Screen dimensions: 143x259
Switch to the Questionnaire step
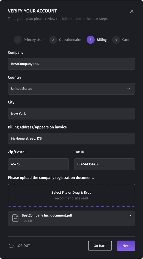(x=70, y=40)
